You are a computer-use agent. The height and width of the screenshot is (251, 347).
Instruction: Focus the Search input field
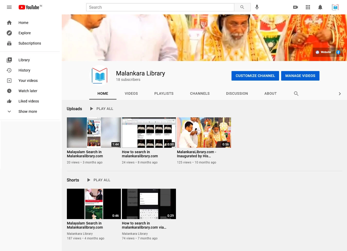pos(160,7)
